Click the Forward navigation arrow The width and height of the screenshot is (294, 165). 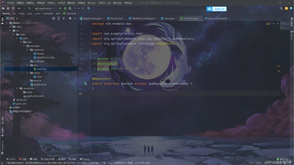(24, 8)
